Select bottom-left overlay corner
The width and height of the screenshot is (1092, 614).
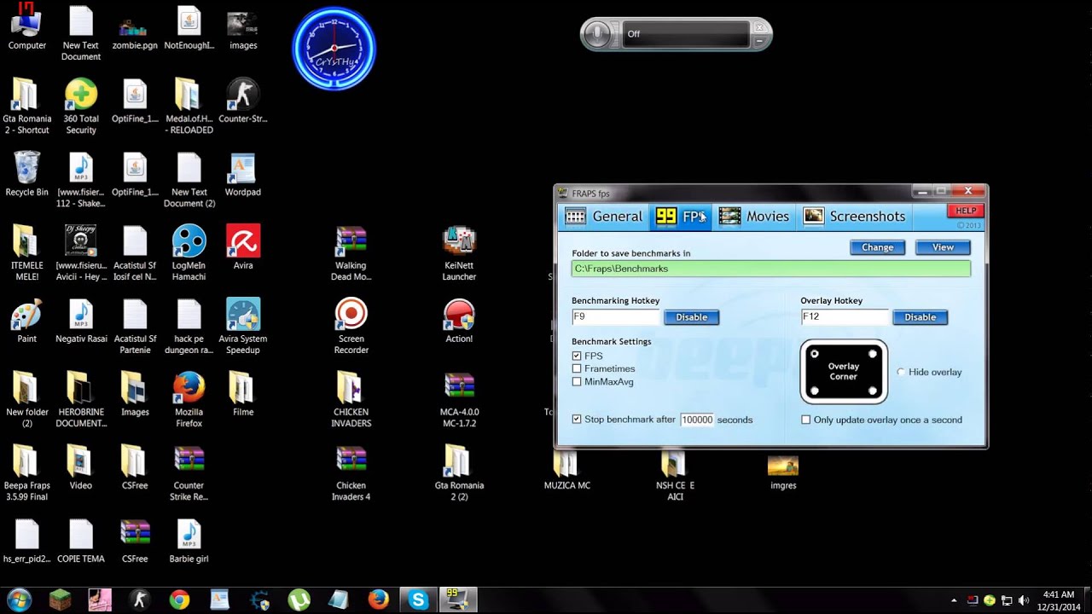(x=815, y=391)
